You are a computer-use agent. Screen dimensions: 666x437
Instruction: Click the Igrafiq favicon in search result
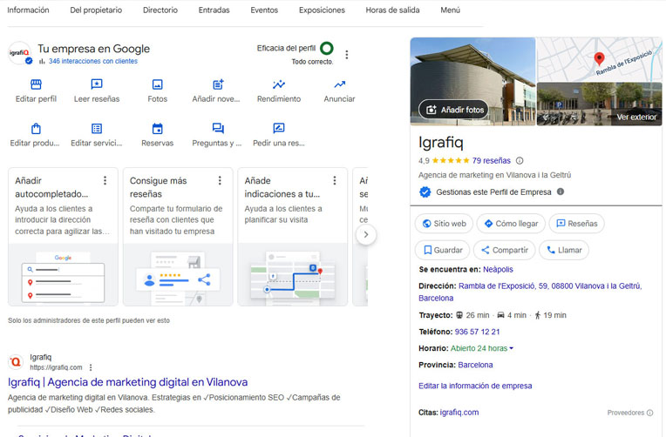click(16, 362)
